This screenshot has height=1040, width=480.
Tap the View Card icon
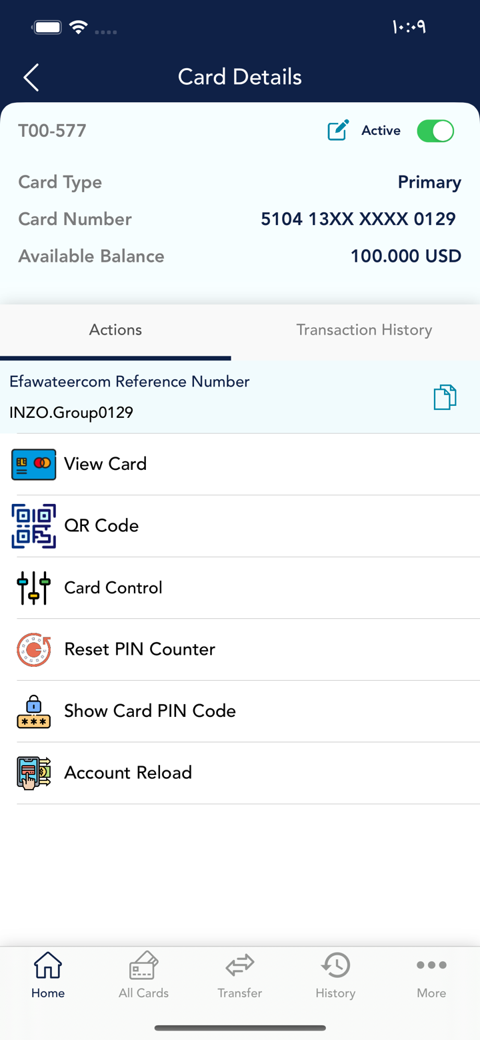point(33,464)
